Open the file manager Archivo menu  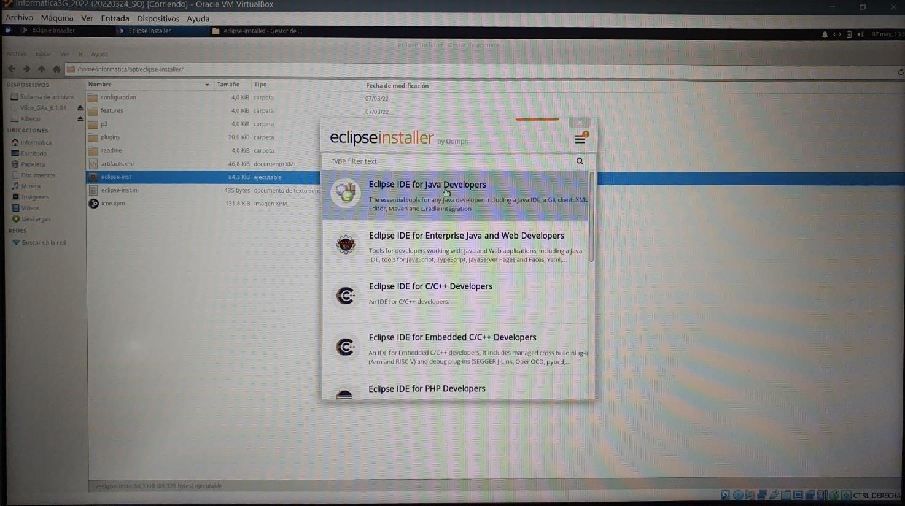pos(17,54)
